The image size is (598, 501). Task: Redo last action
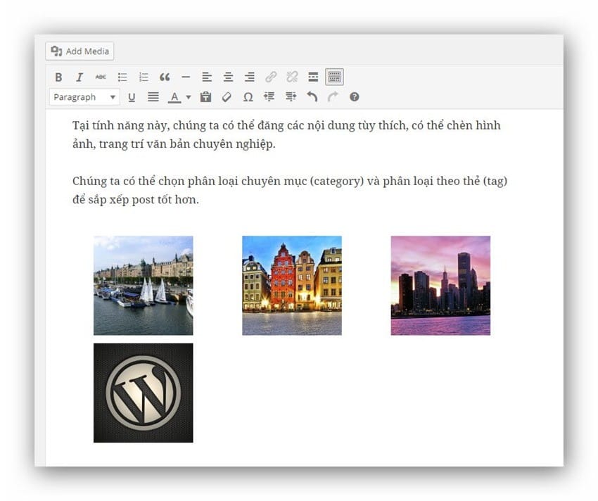click(x=333, y=97)
